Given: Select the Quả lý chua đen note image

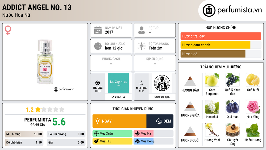Looking at the screenshot, I should click(232, 80).
